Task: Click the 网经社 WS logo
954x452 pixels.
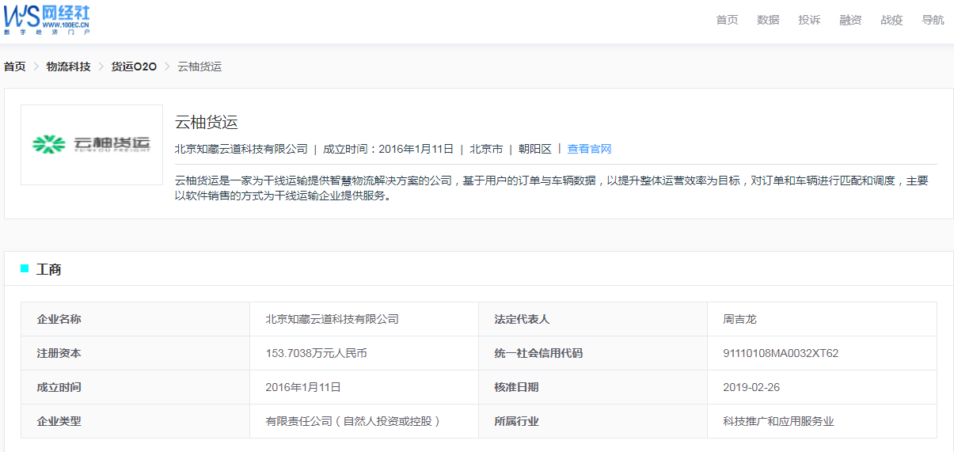Action: pyautogui.click(x=47, y=19)
